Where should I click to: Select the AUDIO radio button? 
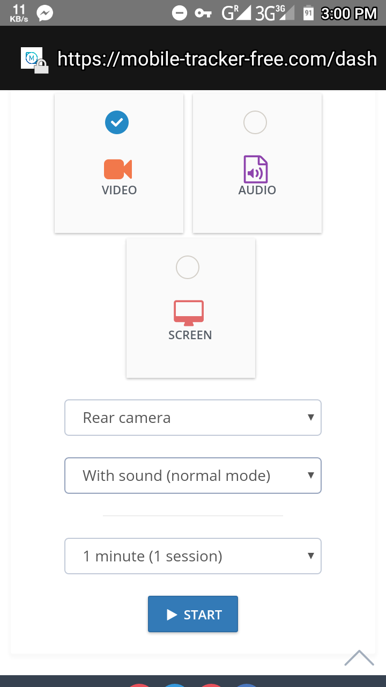[x=255, y=122]
